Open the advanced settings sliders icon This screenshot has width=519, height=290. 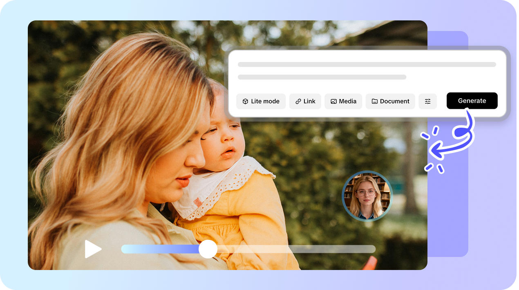pos(427,101)
